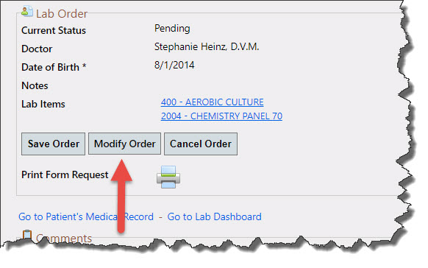Click the printer icon to print form request

(x=168, y=177)
